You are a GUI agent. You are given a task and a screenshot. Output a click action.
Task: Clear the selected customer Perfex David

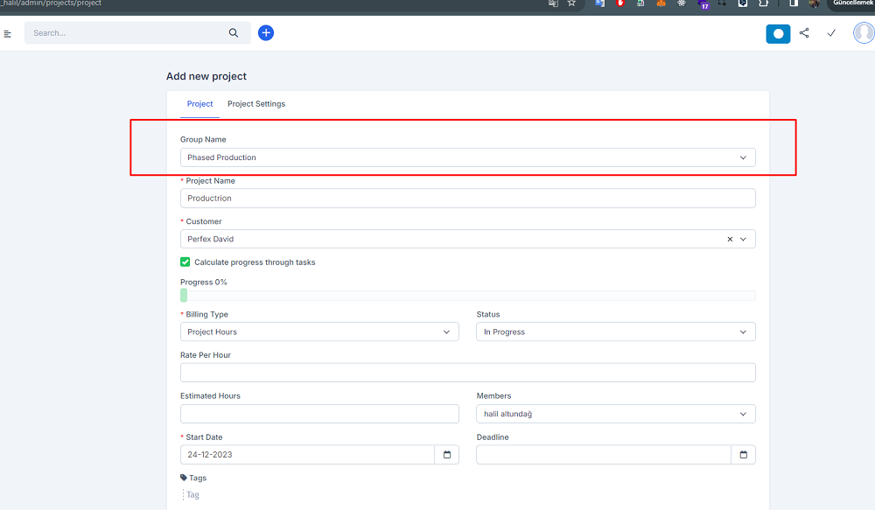729,238
